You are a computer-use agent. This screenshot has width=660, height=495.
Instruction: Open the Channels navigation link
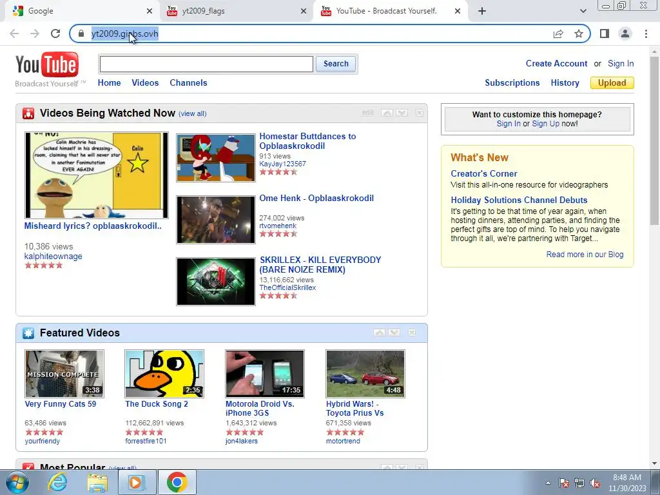pos(188,83)
